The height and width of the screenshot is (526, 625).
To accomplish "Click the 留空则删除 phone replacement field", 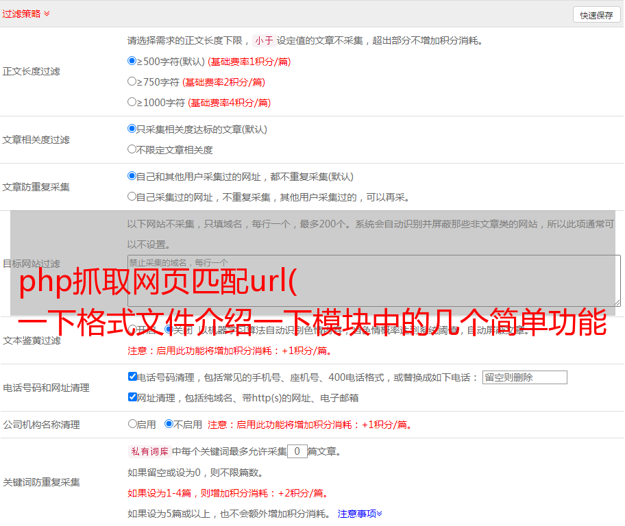I will coord(524,377).
